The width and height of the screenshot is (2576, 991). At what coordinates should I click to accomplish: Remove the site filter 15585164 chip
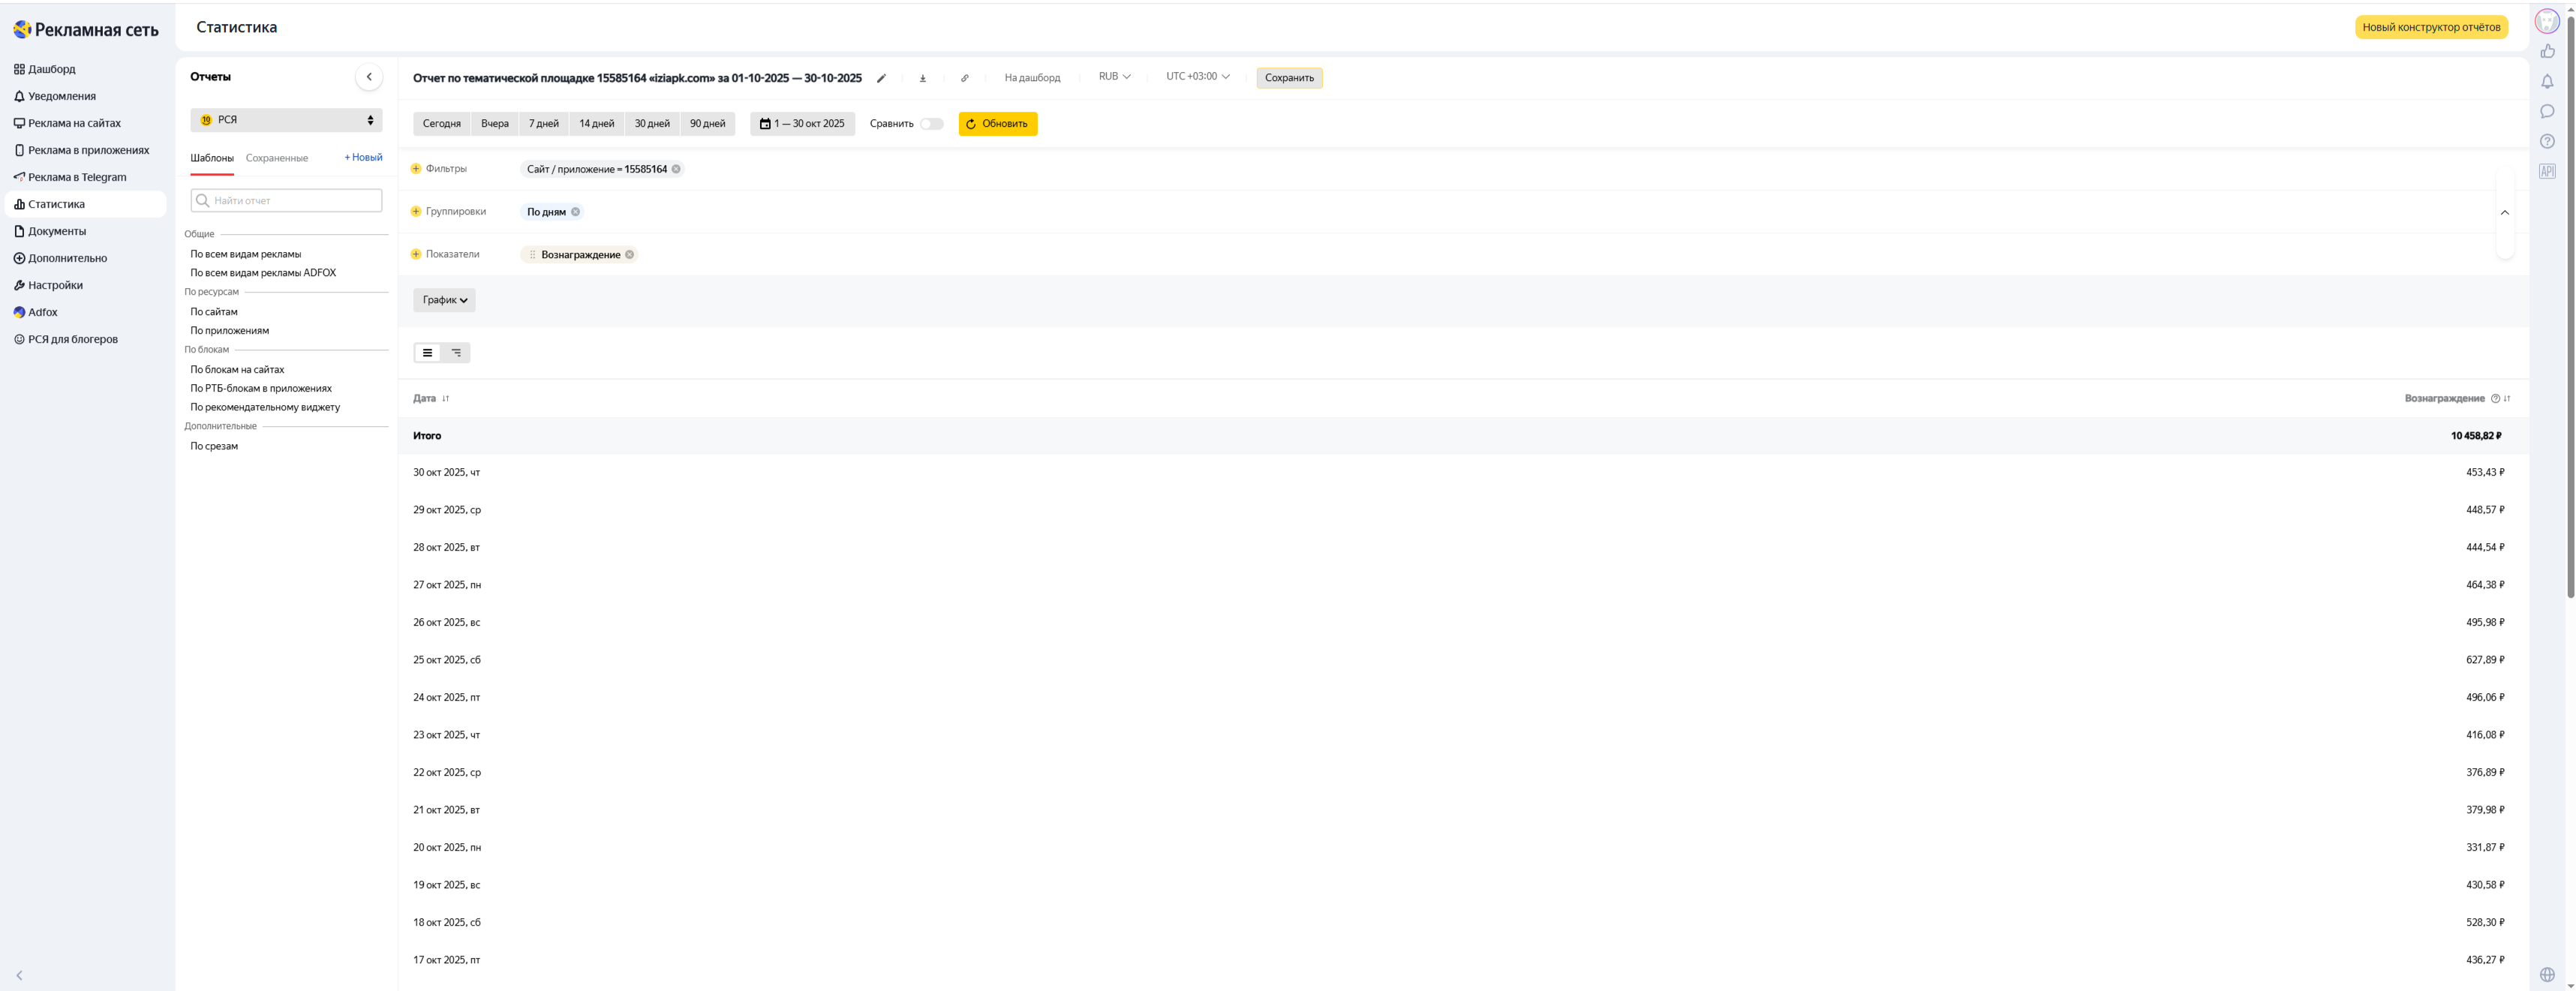pyautogui.click(x=677, y=169)
